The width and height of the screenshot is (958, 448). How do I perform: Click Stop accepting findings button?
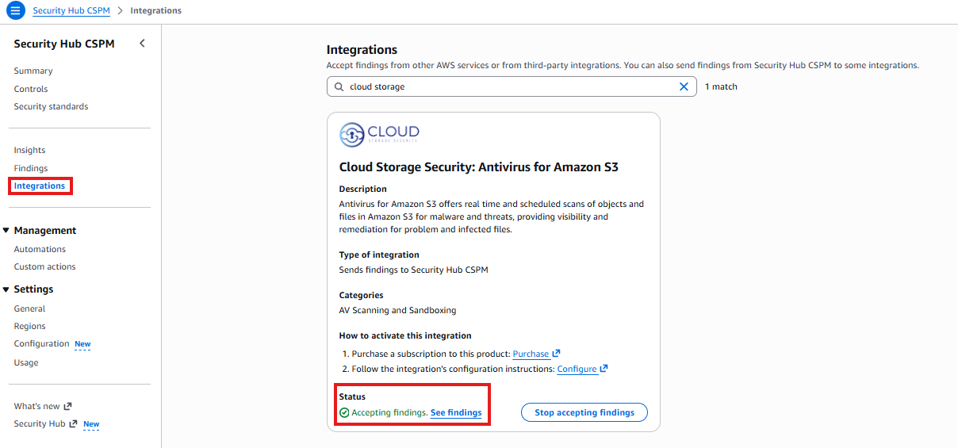tap(584, 412)
